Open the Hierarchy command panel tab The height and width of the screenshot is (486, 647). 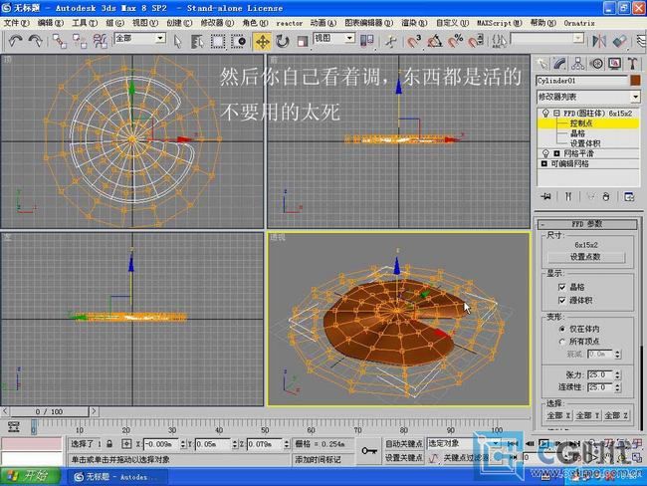coord(577,64)
